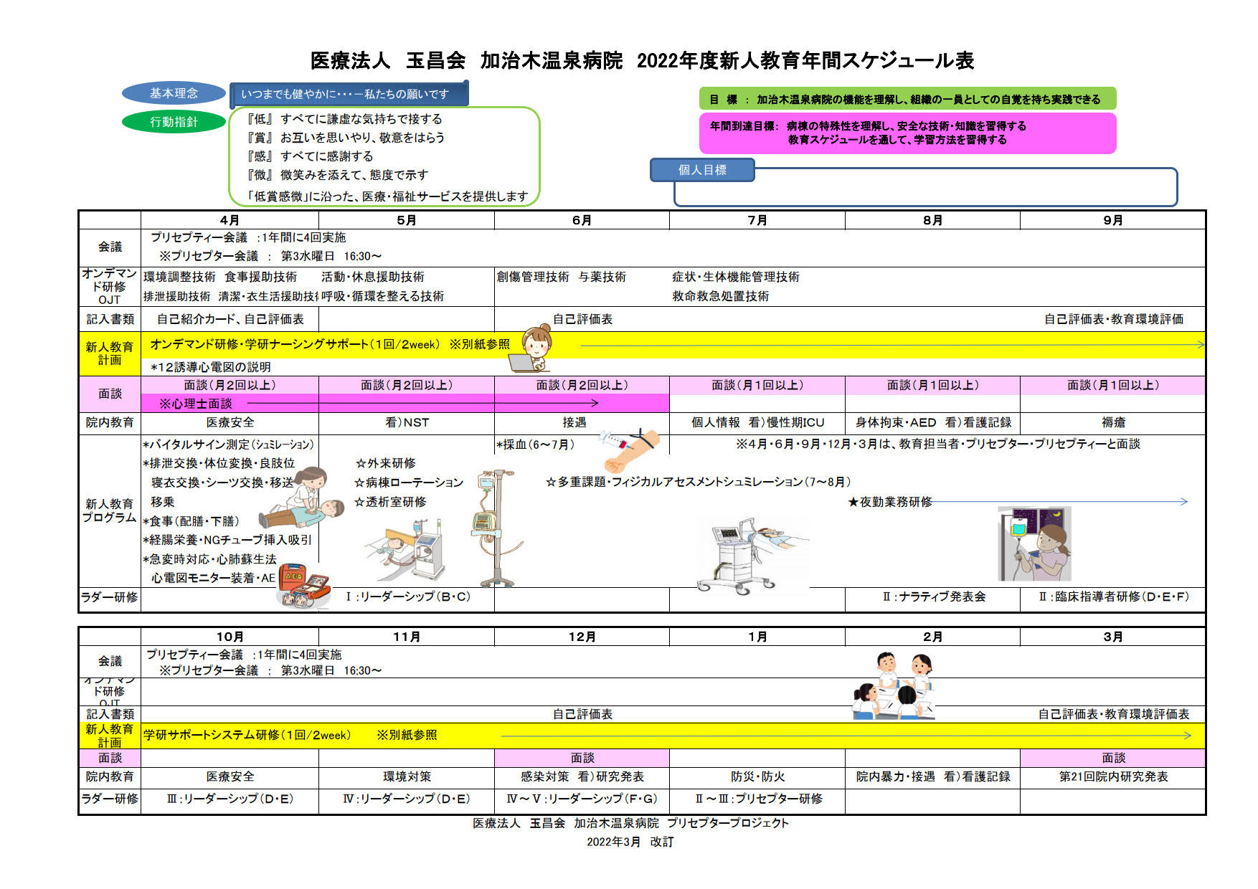Click the green 行動指針 oval label
1258x889 pixels.
[174, 122]
